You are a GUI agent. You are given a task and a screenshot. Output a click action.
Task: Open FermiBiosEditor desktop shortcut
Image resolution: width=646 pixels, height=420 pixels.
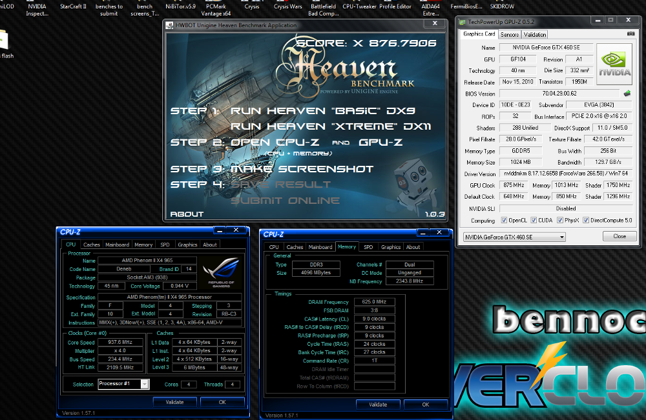point(466,6)
